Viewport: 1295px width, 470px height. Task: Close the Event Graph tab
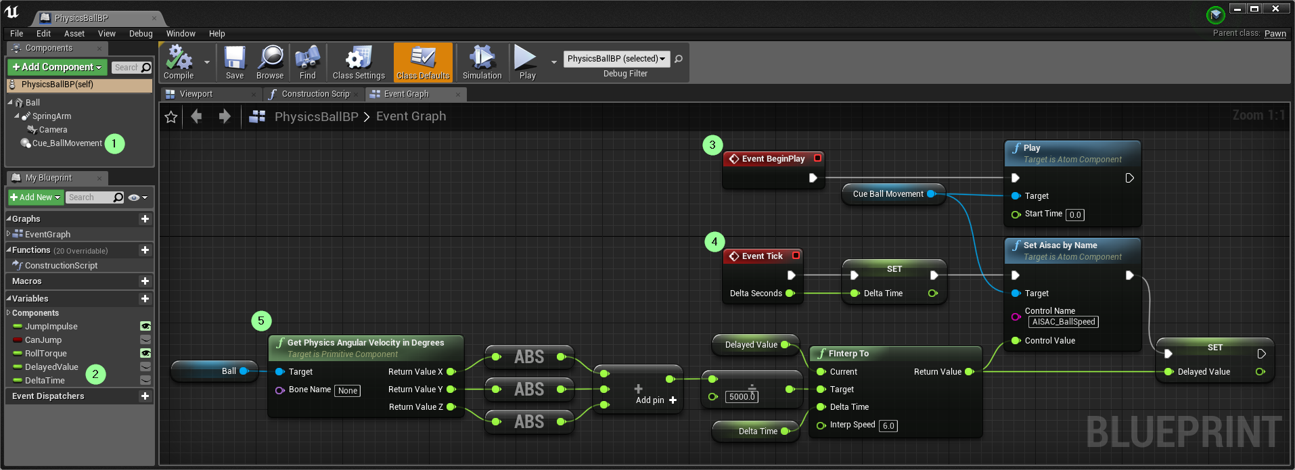tap(458, 95)
